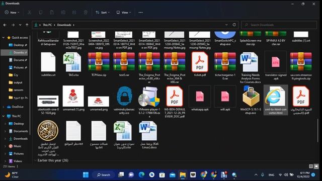The image size is (322, 181).
Task: Select the tictactoegame-1.0.rar archive
Action: [x=225, y=66]
